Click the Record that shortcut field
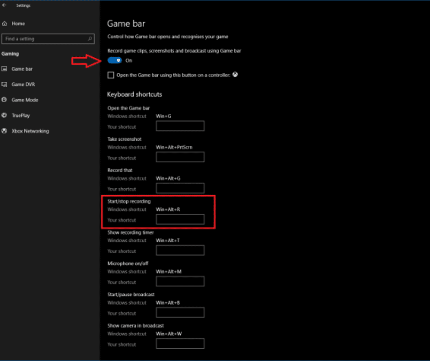Screen dimensions: 430x361 point(180,188)
